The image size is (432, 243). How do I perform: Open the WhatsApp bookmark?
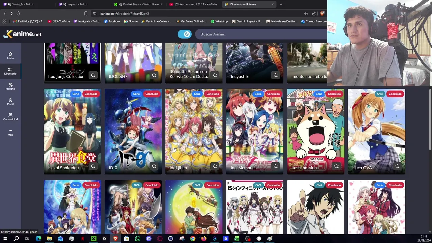coord(219,21)
